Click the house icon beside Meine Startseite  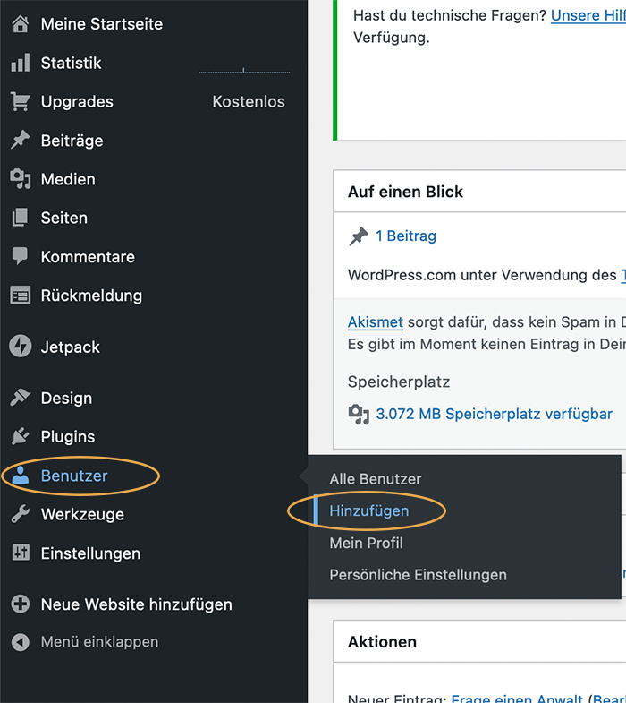(x=21, y=24)
